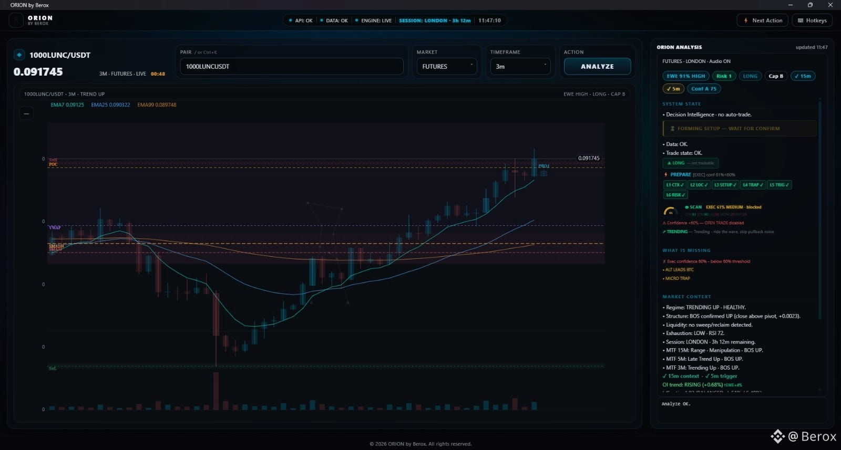Open the MARKET dropdown showing FUTURES
The image size is (841, 450).
click(447, 67)
